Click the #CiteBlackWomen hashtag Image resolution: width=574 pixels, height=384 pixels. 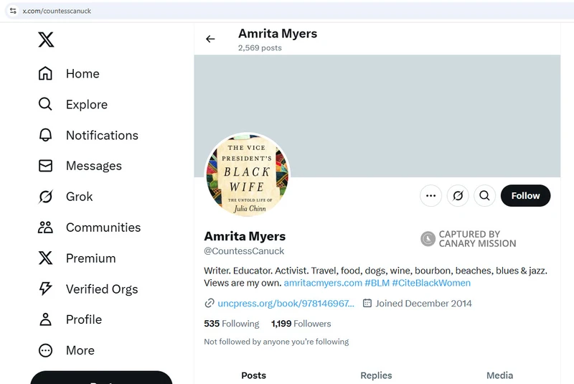click(x=431, y=283)
